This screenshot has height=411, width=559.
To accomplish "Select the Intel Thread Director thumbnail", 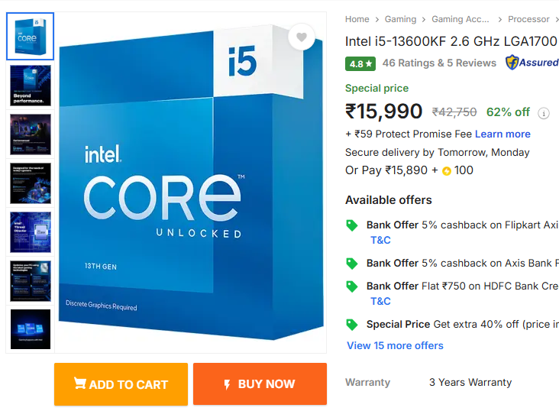I will [31, 232].
